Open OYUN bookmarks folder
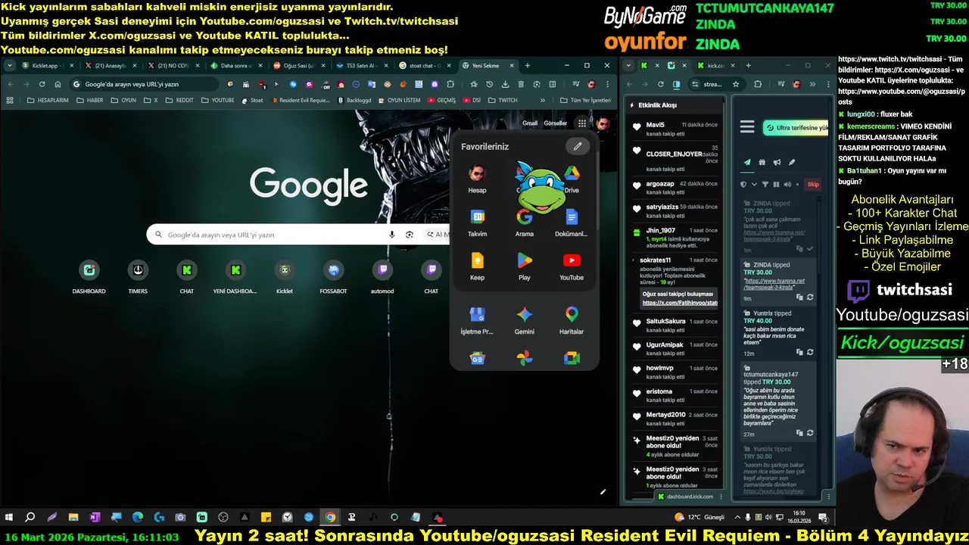969x545 pixels. point(123,100)
